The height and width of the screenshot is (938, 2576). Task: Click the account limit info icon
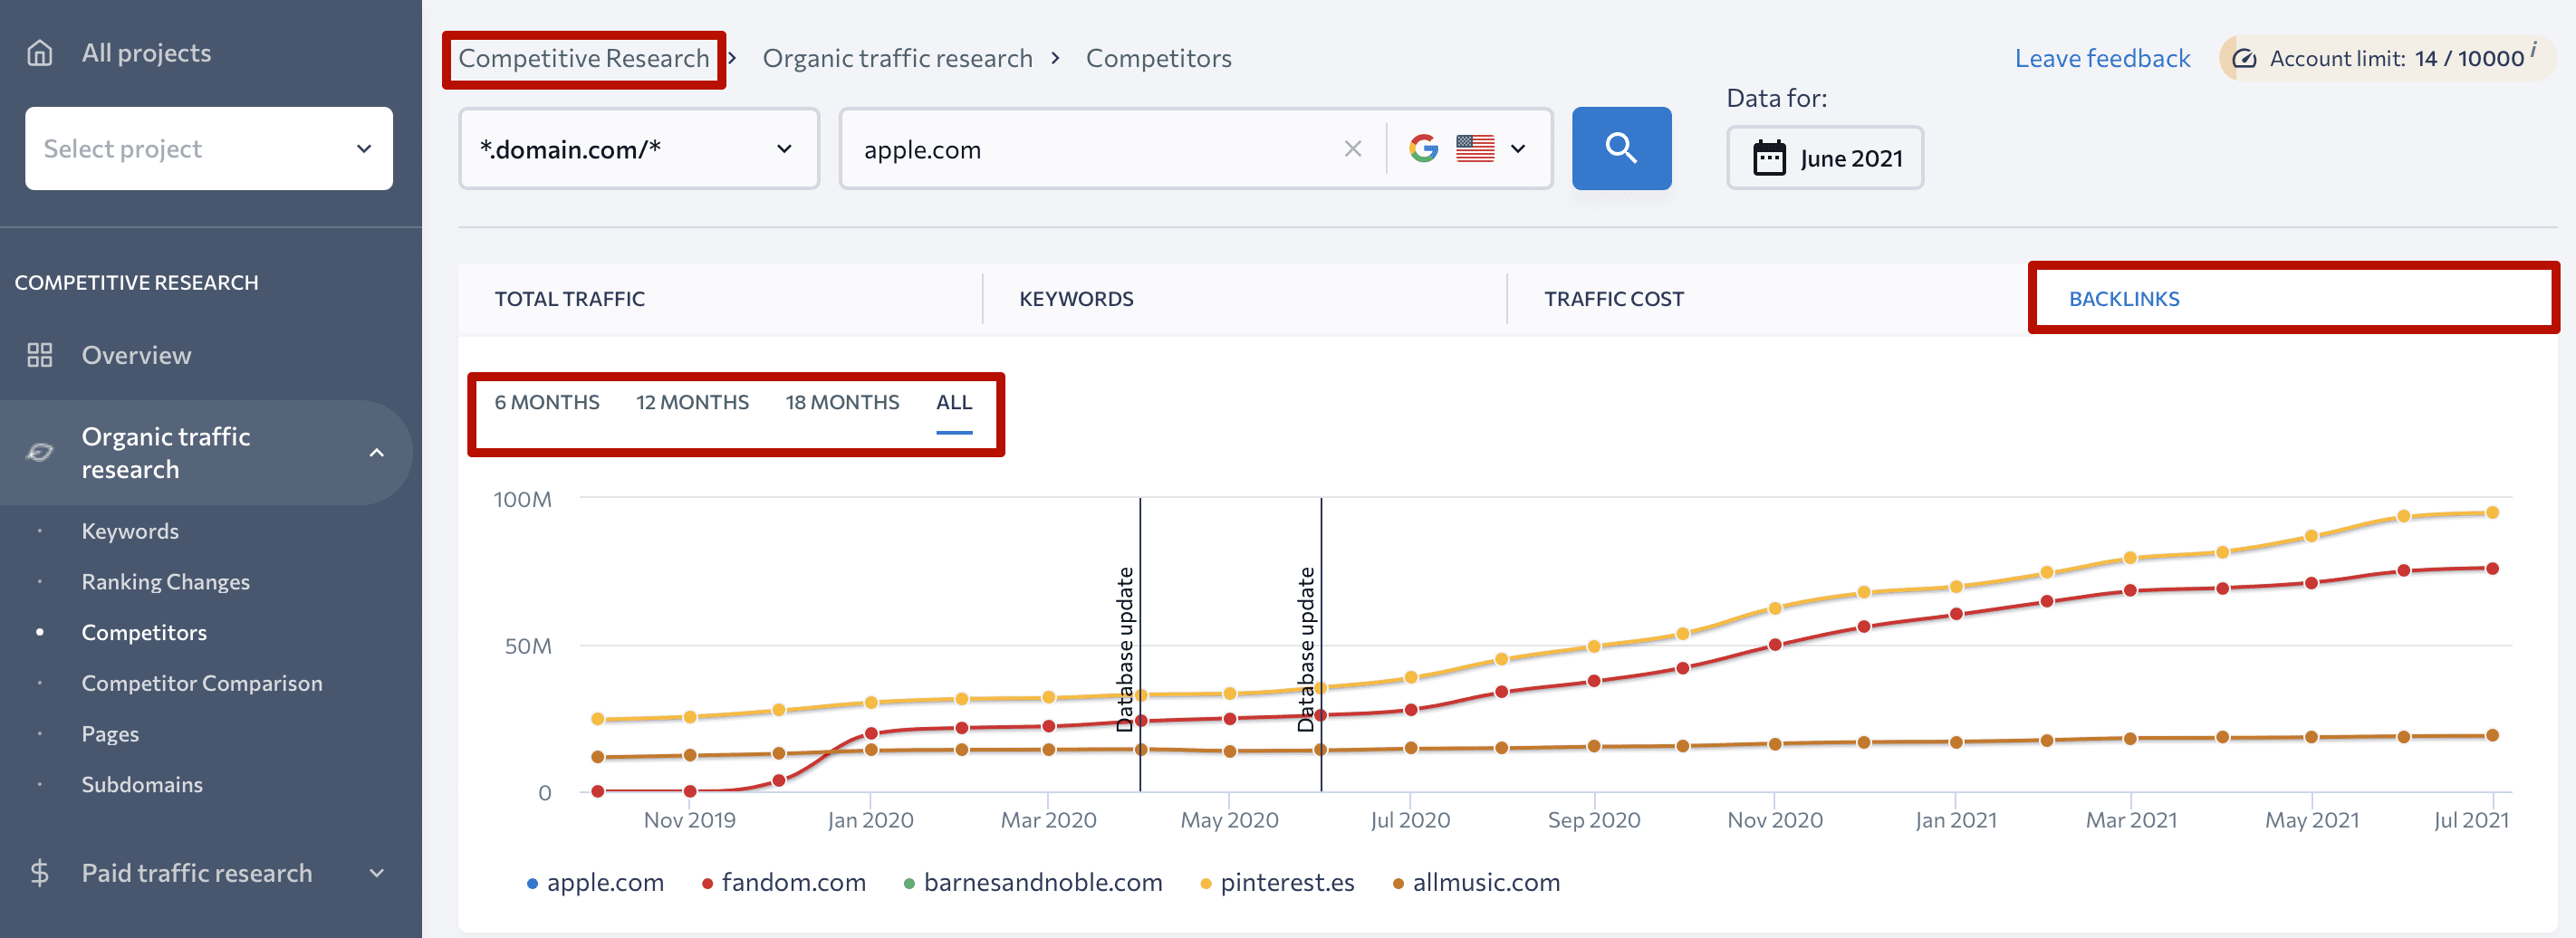pyautogui.click(x=2533, y=48)
